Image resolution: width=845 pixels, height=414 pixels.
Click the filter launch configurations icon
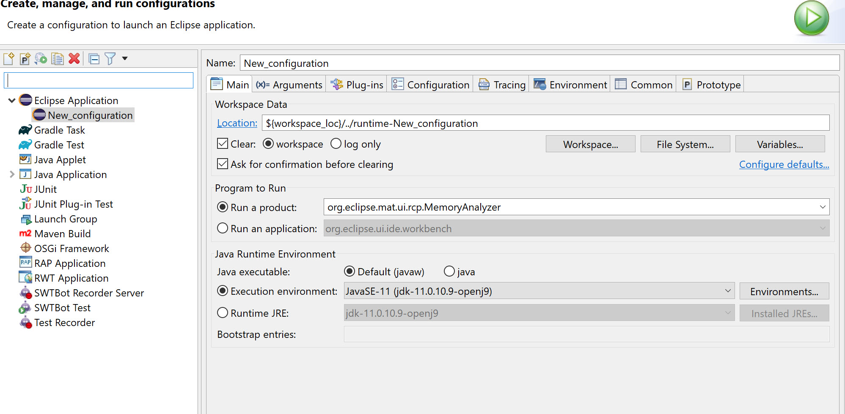(x=110, y=58)
